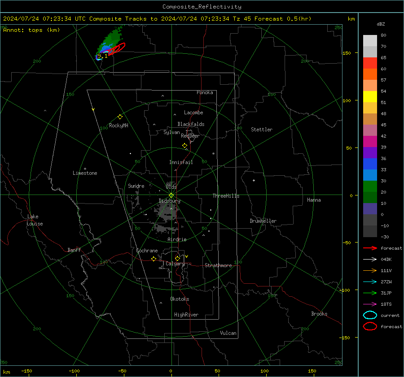
Task: Click the cyan 27ZW arrow legend icon
Action: 370,282
